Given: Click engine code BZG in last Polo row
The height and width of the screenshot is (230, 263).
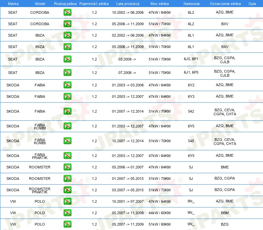Looking at the screenshot, I should point(225,224).
